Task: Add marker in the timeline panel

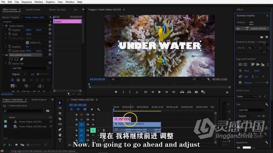Action: tap(92, 109)
